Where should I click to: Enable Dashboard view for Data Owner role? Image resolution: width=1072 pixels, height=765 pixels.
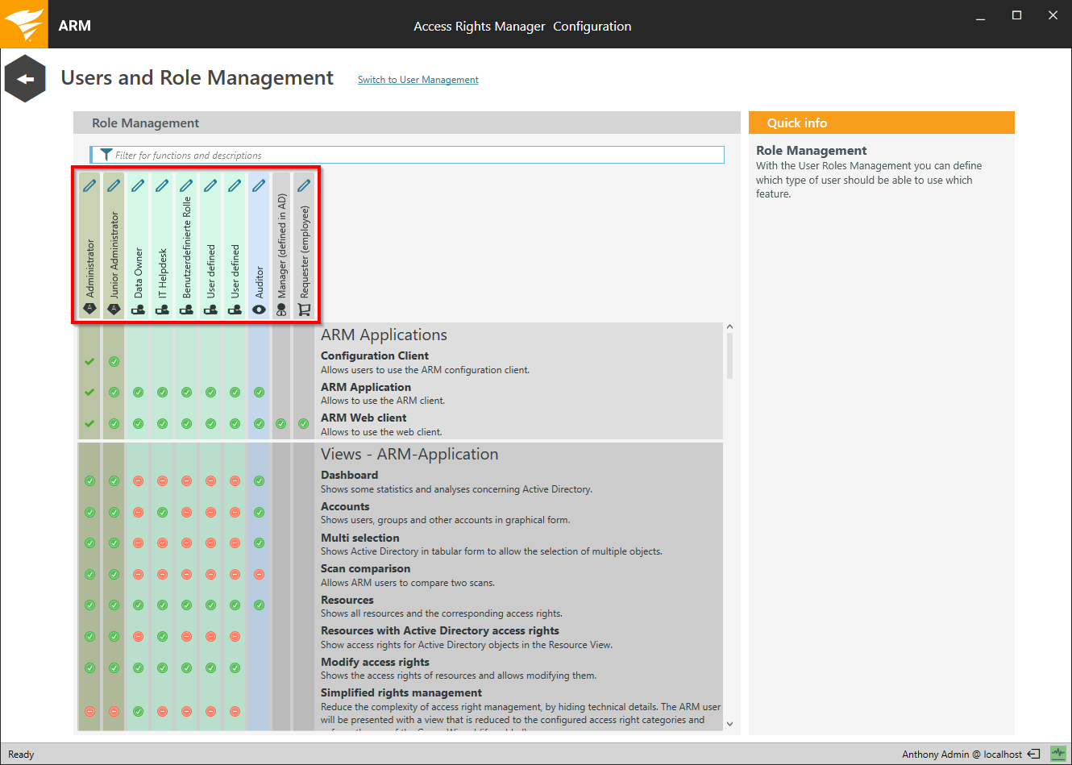138,481
